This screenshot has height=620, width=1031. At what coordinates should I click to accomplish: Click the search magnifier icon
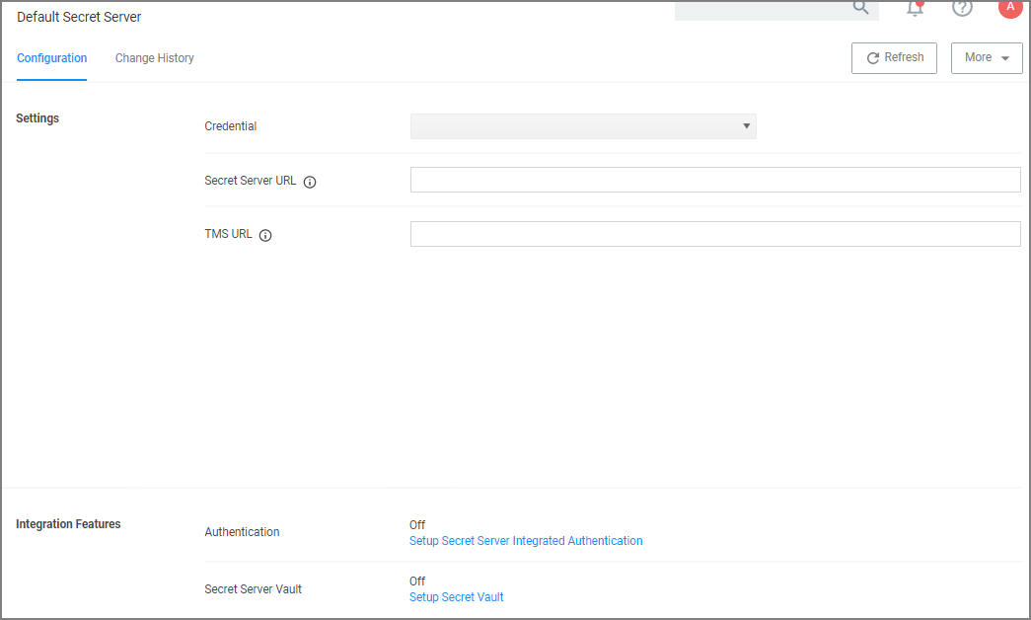tap(860, 7)
